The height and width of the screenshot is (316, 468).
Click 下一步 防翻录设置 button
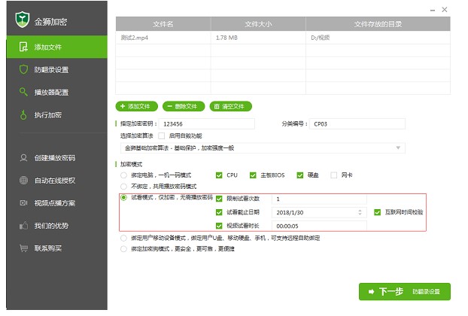(405, 291)
